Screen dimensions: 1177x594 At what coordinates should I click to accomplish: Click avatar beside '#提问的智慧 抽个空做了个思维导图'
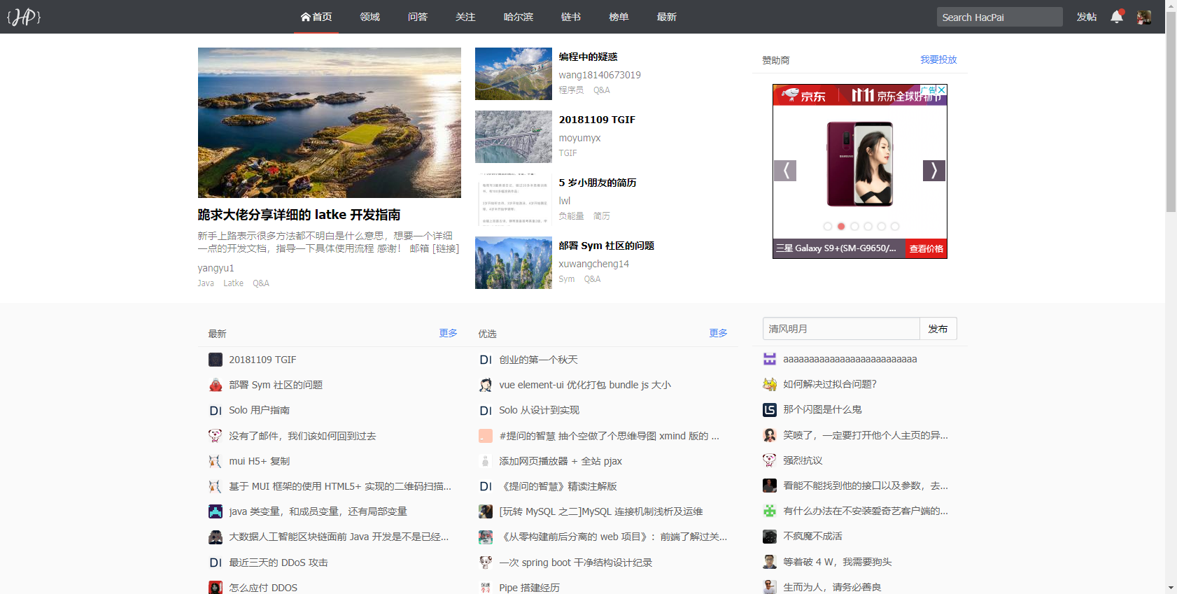tap(486, 436)
